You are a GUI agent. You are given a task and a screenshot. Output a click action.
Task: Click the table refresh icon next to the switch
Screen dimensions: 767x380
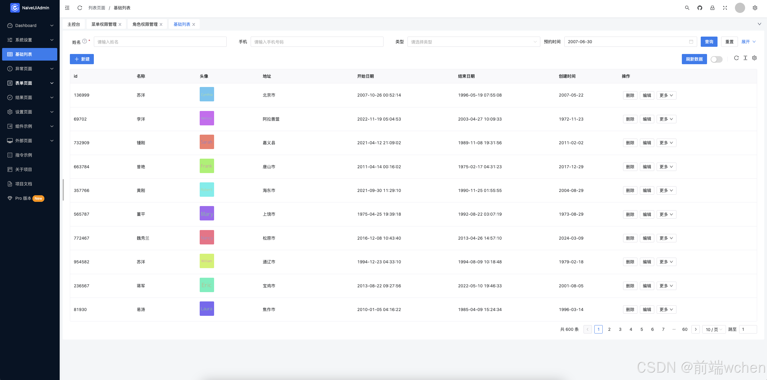736,58
